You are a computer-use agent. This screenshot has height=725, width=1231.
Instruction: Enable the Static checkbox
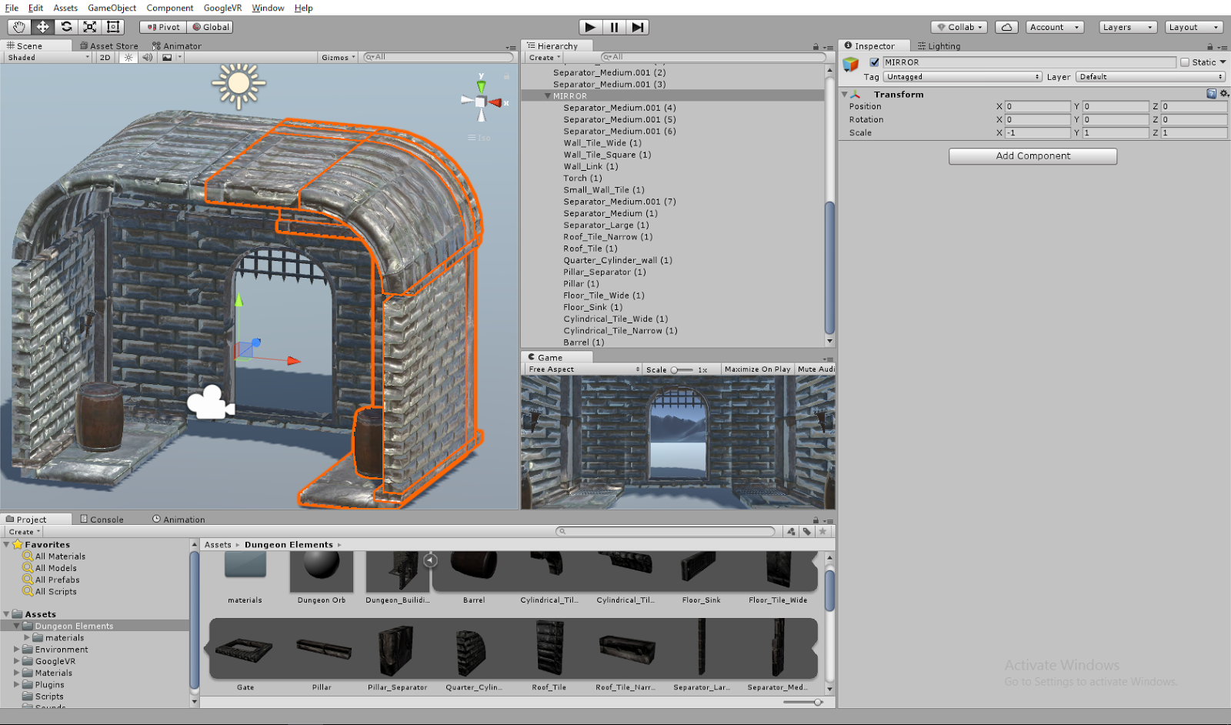point(1185,62)
